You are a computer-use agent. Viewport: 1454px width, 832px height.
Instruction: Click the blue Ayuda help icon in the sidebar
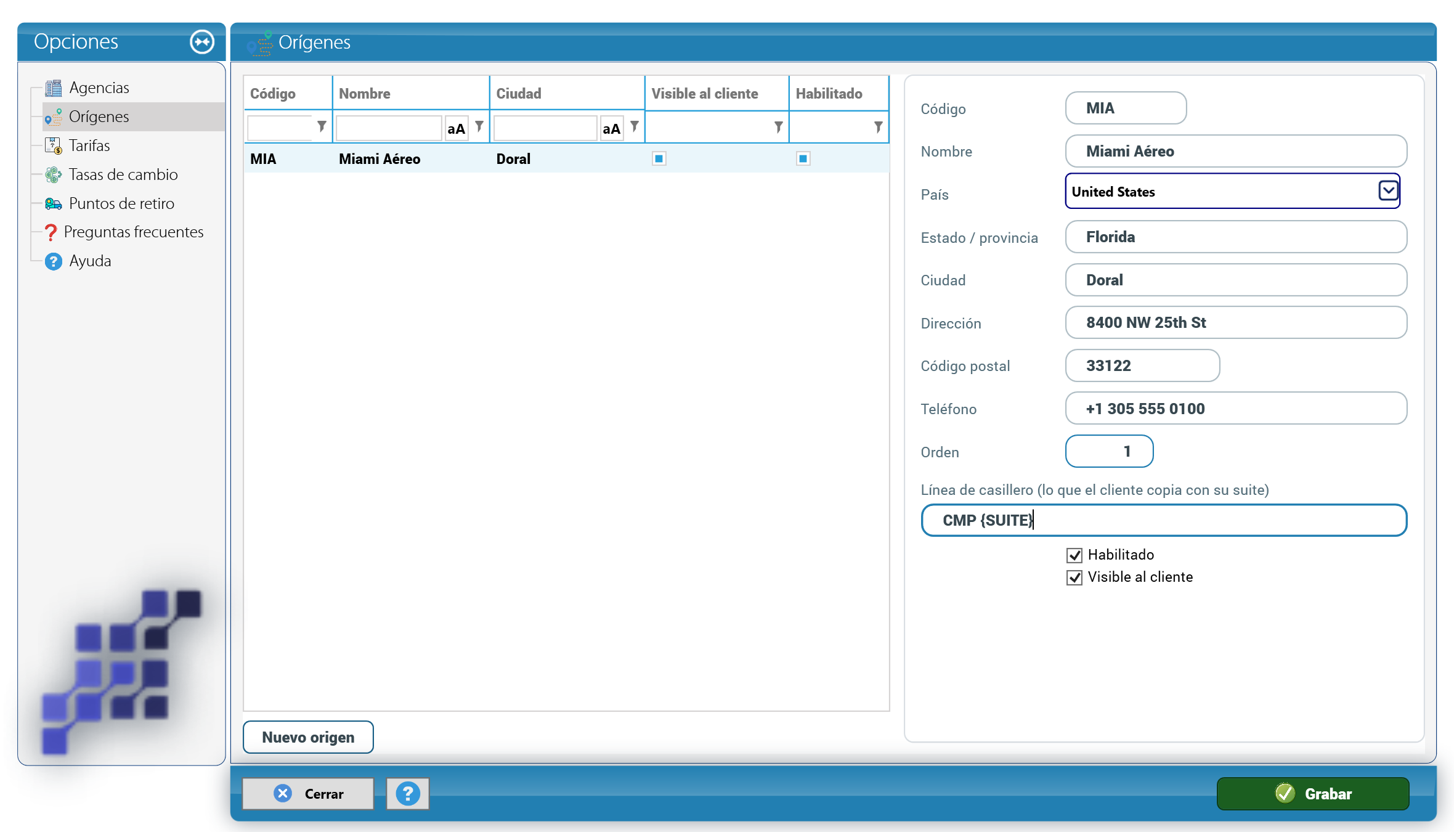coord(54,261)
